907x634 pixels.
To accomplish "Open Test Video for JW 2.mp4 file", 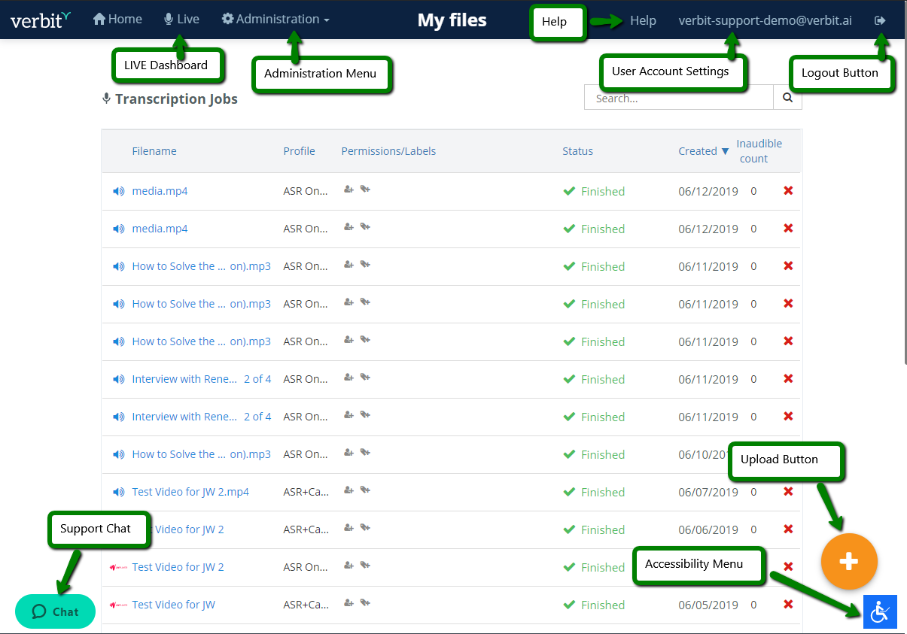I will coord(190,492).
